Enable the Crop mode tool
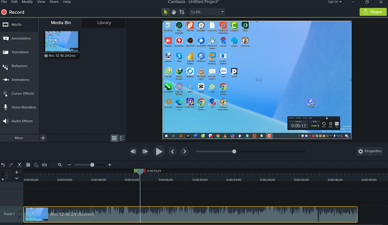The image size is (388, 225). 182,12
